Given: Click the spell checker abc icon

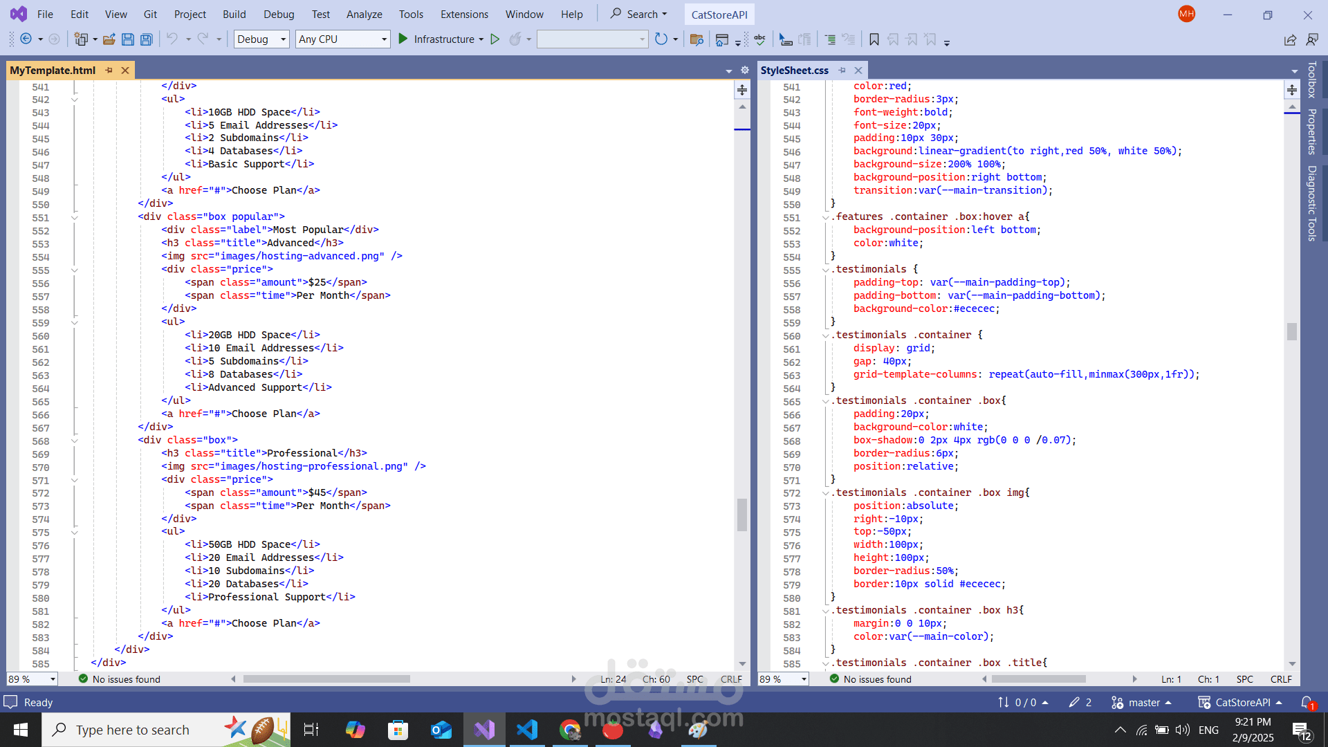Looking at the screenshot, I should tap(759, 39).
